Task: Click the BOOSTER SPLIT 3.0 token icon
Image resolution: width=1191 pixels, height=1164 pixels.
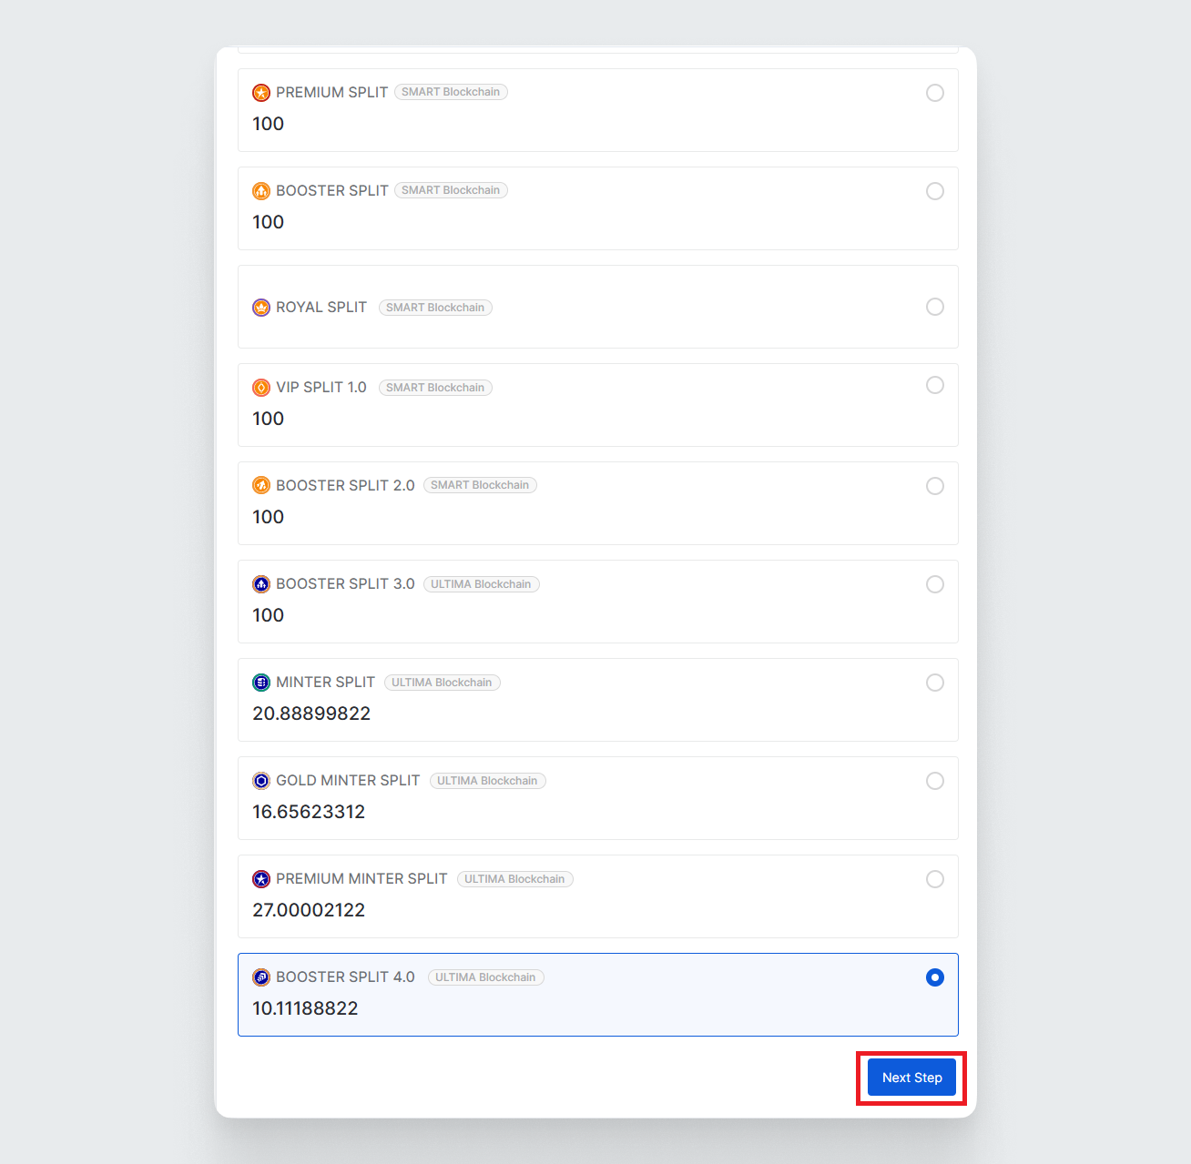Action: coord(261,584)
